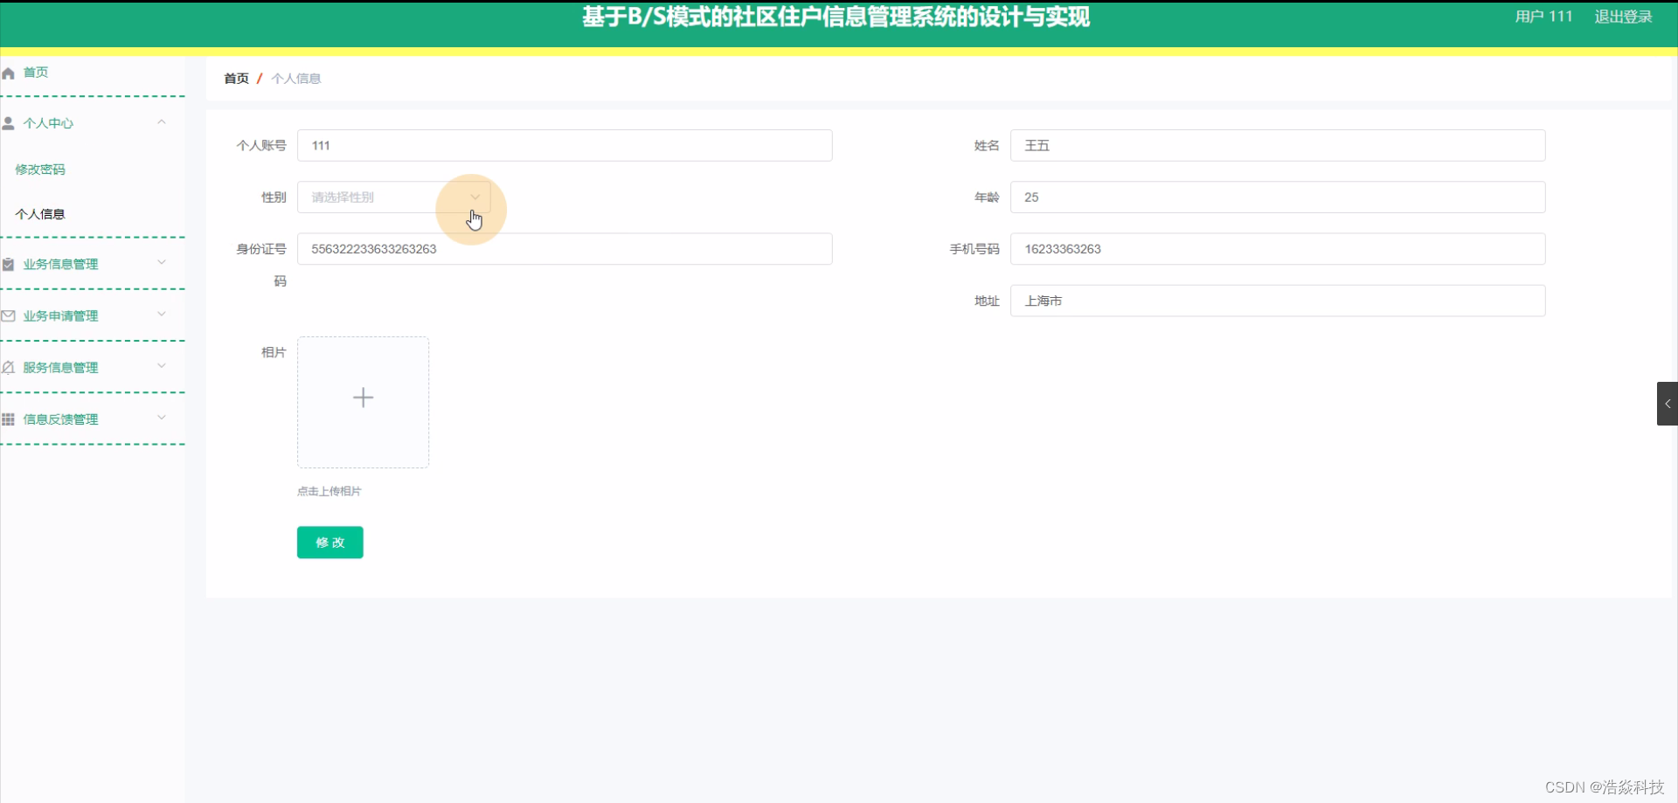Click the 首页 breadcrumb link
The height and width of the screenshot is (803, 1678).
[235, 78]
